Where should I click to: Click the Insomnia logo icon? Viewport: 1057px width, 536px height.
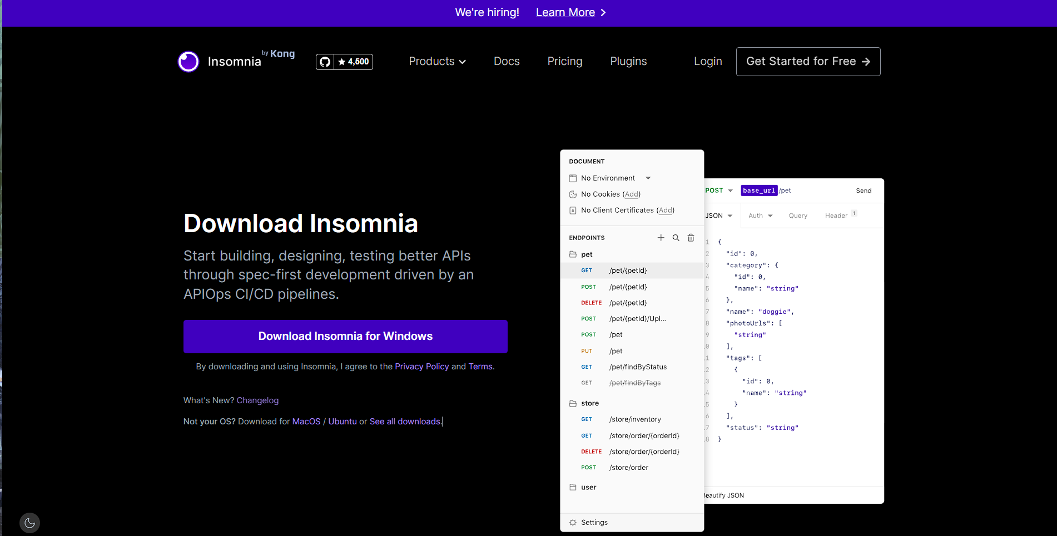[x=188, y=62]
